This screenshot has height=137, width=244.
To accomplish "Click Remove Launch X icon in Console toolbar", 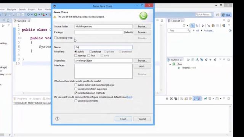I will (x=171, y=99).
